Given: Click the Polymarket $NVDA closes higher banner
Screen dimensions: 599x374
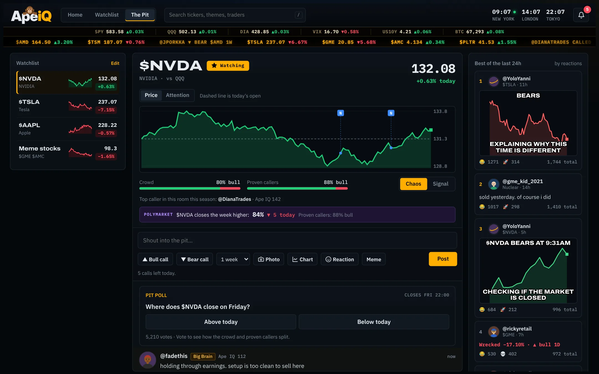Looking at the screenshot, I should click(x=297, y=215).
